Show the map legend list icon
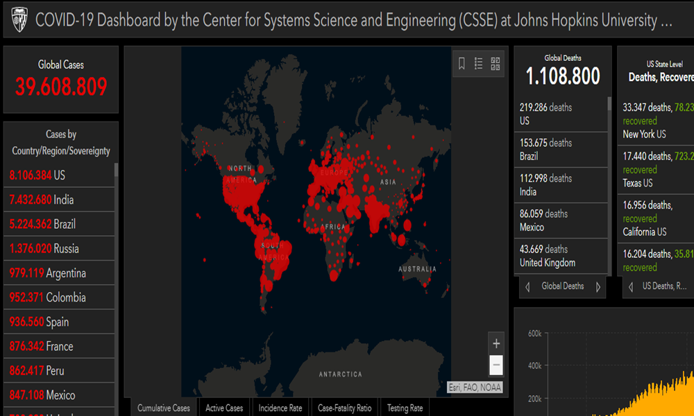 pyautogui.click(x=479, y=64)
